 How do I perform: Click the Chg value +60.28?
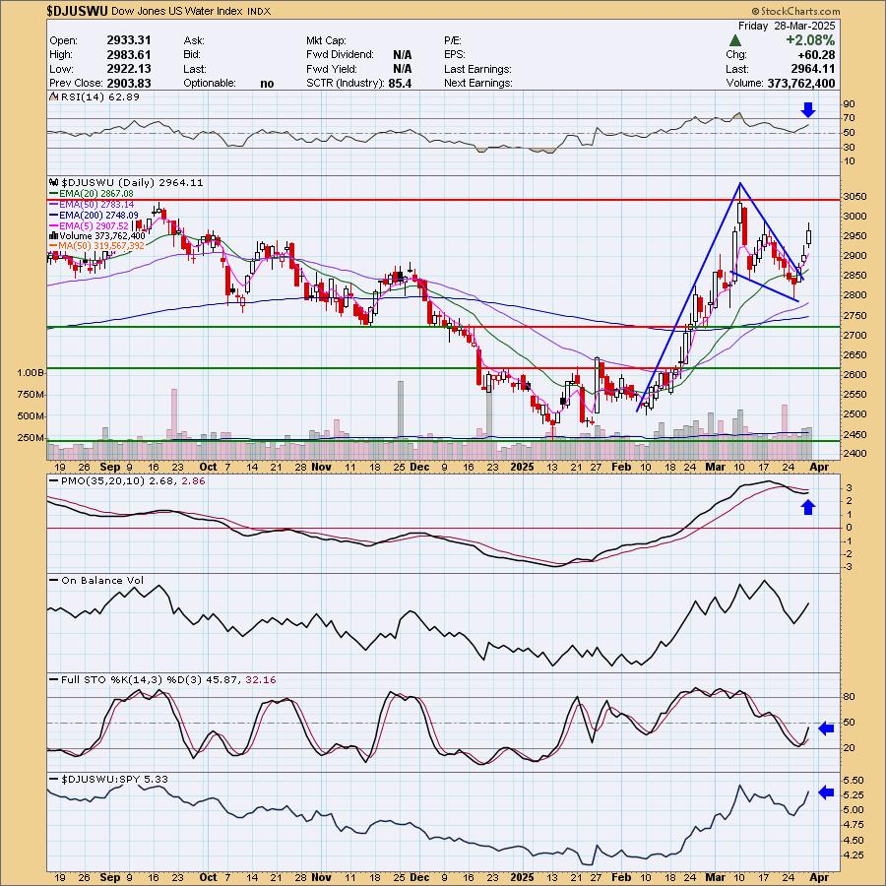point(815,55)
